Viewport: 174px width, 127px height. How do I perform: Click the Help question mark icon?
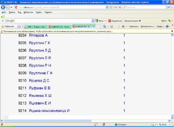tap(168, 26)
